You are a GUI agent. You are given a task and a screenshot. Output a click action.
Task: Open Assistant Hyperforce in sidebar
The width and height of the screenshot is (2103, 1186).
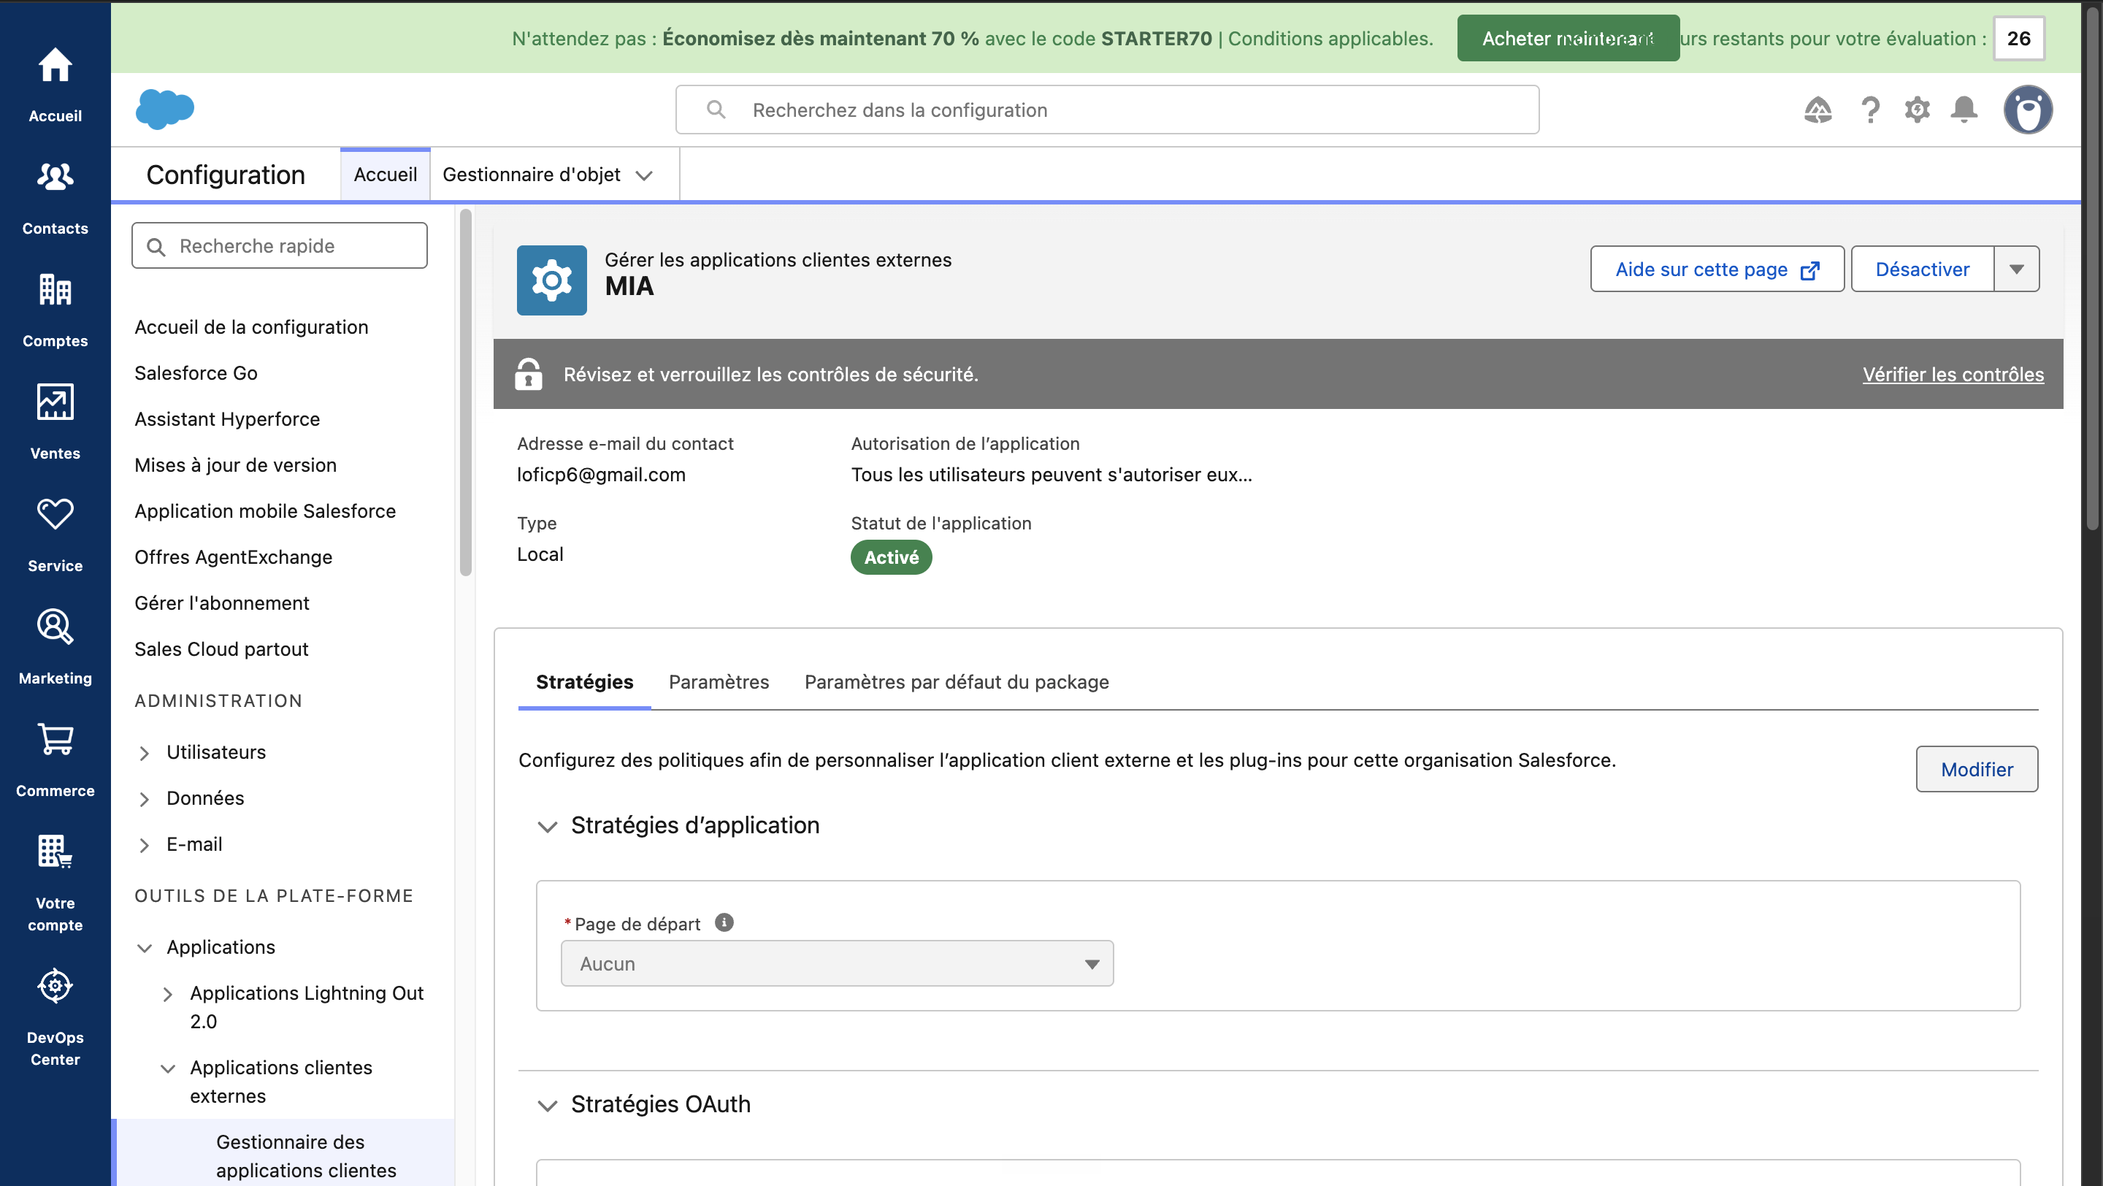click(227, 418)
